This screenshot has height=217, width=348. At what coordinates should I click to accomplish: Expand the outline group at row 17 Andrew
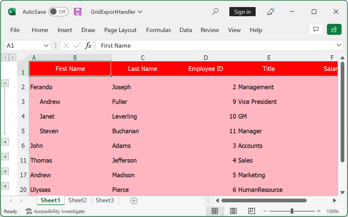tap(5, 171)
